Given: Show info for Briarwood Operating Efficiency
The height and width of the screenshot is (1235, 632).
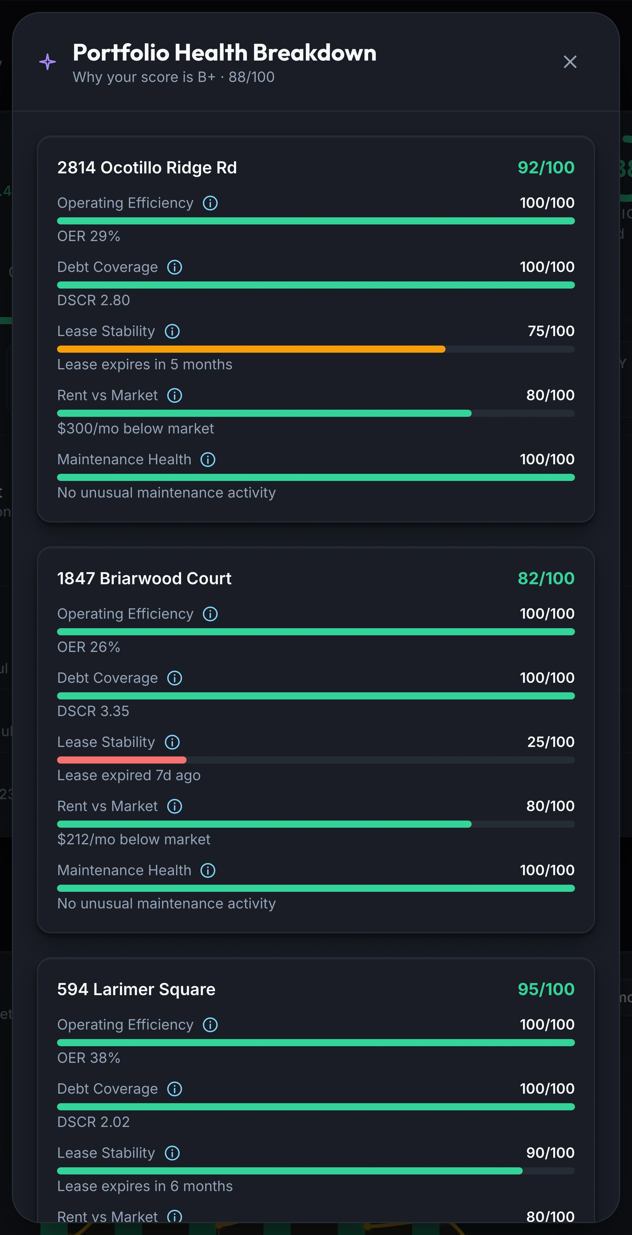Looking at the screenshot, I should point(210,614).
